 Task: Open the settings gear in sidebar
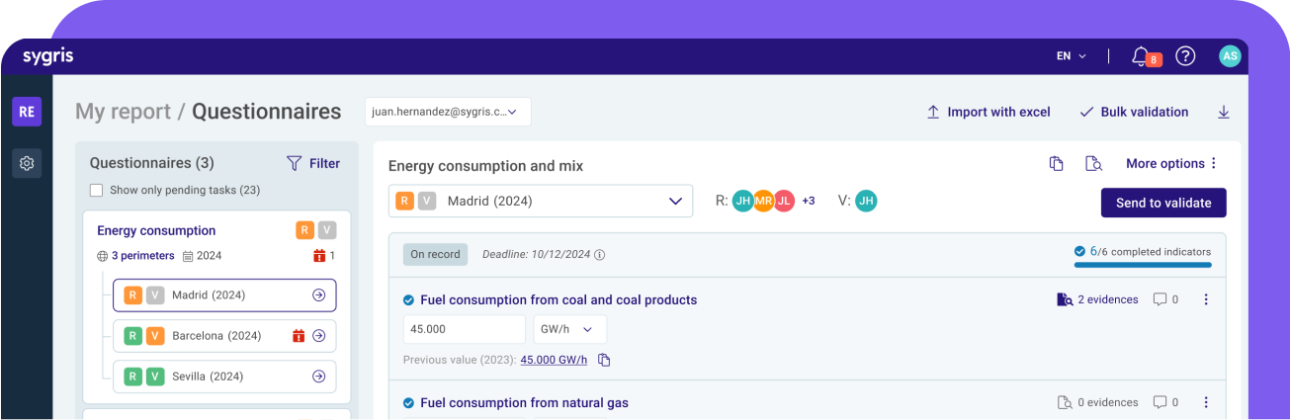coord(27,163)
